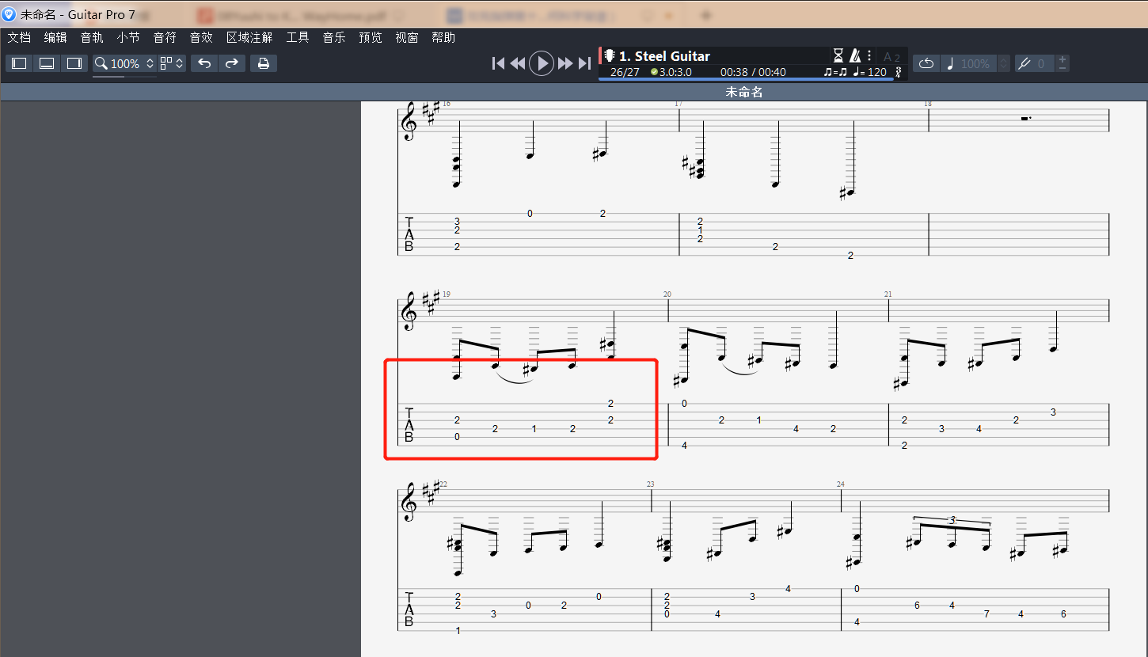Open the page layout view dropdown
The image size is (1148, 657).
point(172,63)
